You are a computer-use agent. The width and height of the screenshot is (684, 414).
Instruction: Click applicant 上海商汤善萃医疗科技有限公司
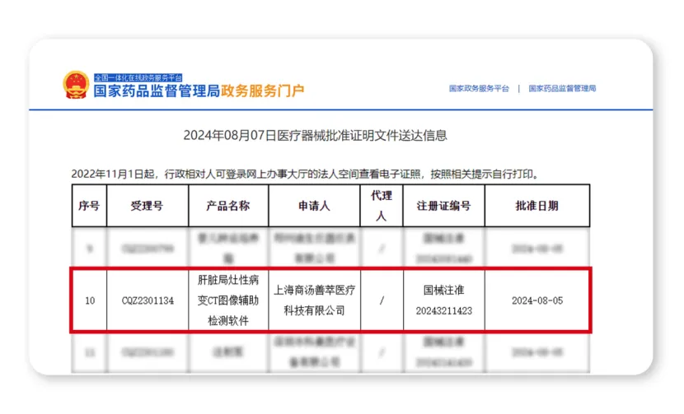314,300
